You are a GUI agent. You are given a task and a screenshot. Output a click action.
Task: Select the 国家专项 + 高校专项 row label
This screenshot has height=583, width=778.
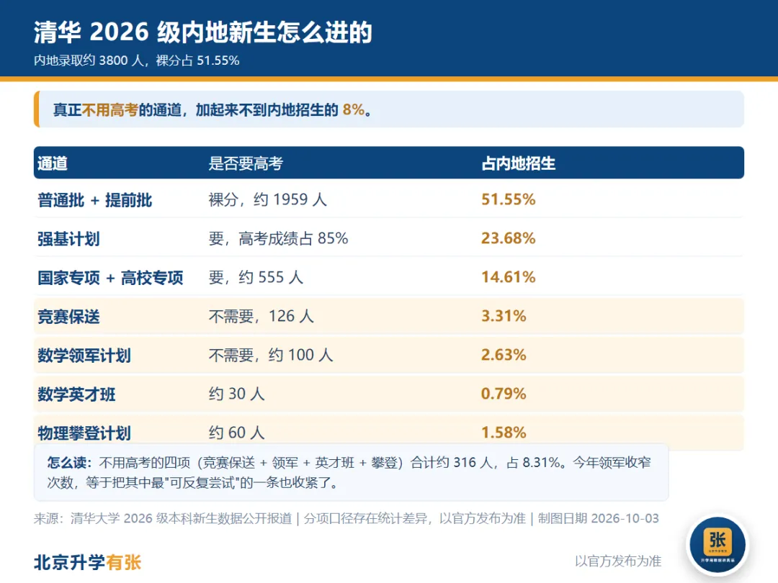[x=111, y=278]
